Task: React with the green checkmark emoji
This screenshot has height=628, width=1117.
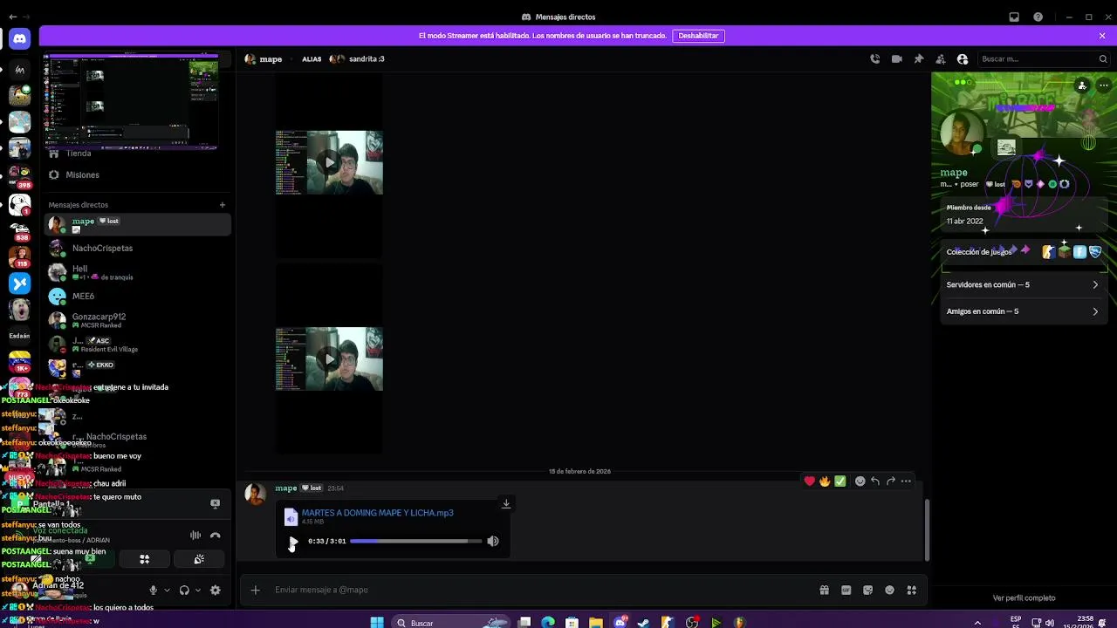Action: (x=839, y=481)
